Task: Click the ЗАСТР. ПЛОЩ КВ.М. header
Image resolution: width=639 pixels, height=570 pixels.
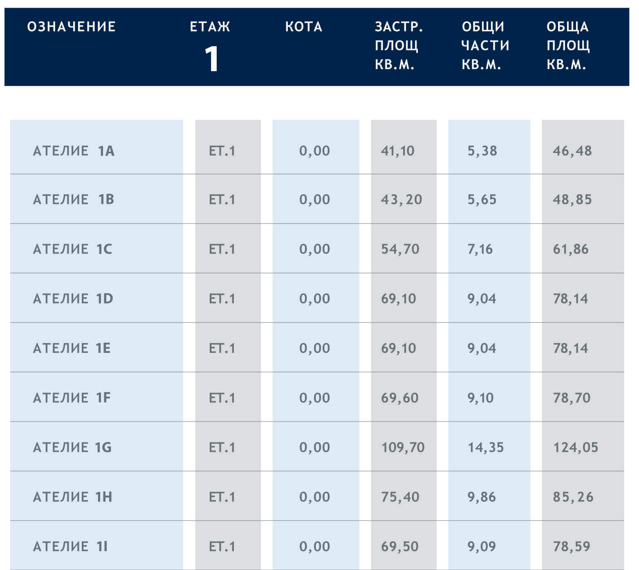Action: click(399, 45)
